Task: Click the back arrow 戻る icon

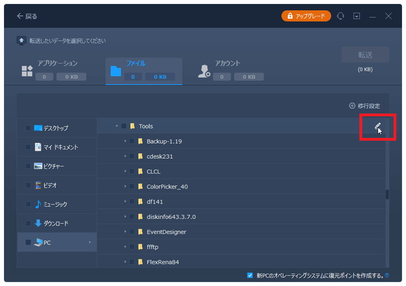Action: [20, 16]
